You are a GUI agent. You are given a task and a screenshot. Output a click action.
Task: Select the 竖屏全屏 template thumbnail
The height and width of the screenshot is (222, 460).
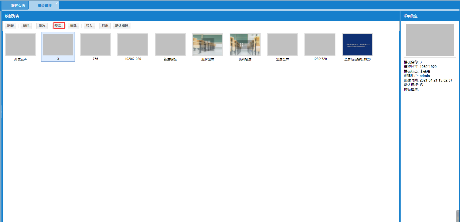pyautogui.click(x=283, y=45)
